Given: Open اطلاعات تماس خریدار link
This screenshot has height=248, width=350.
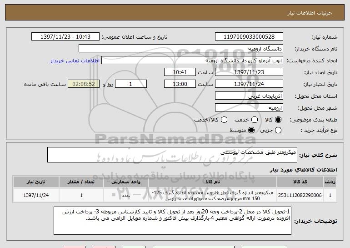Looking at the screenshot, I should [x=75, y=61].
